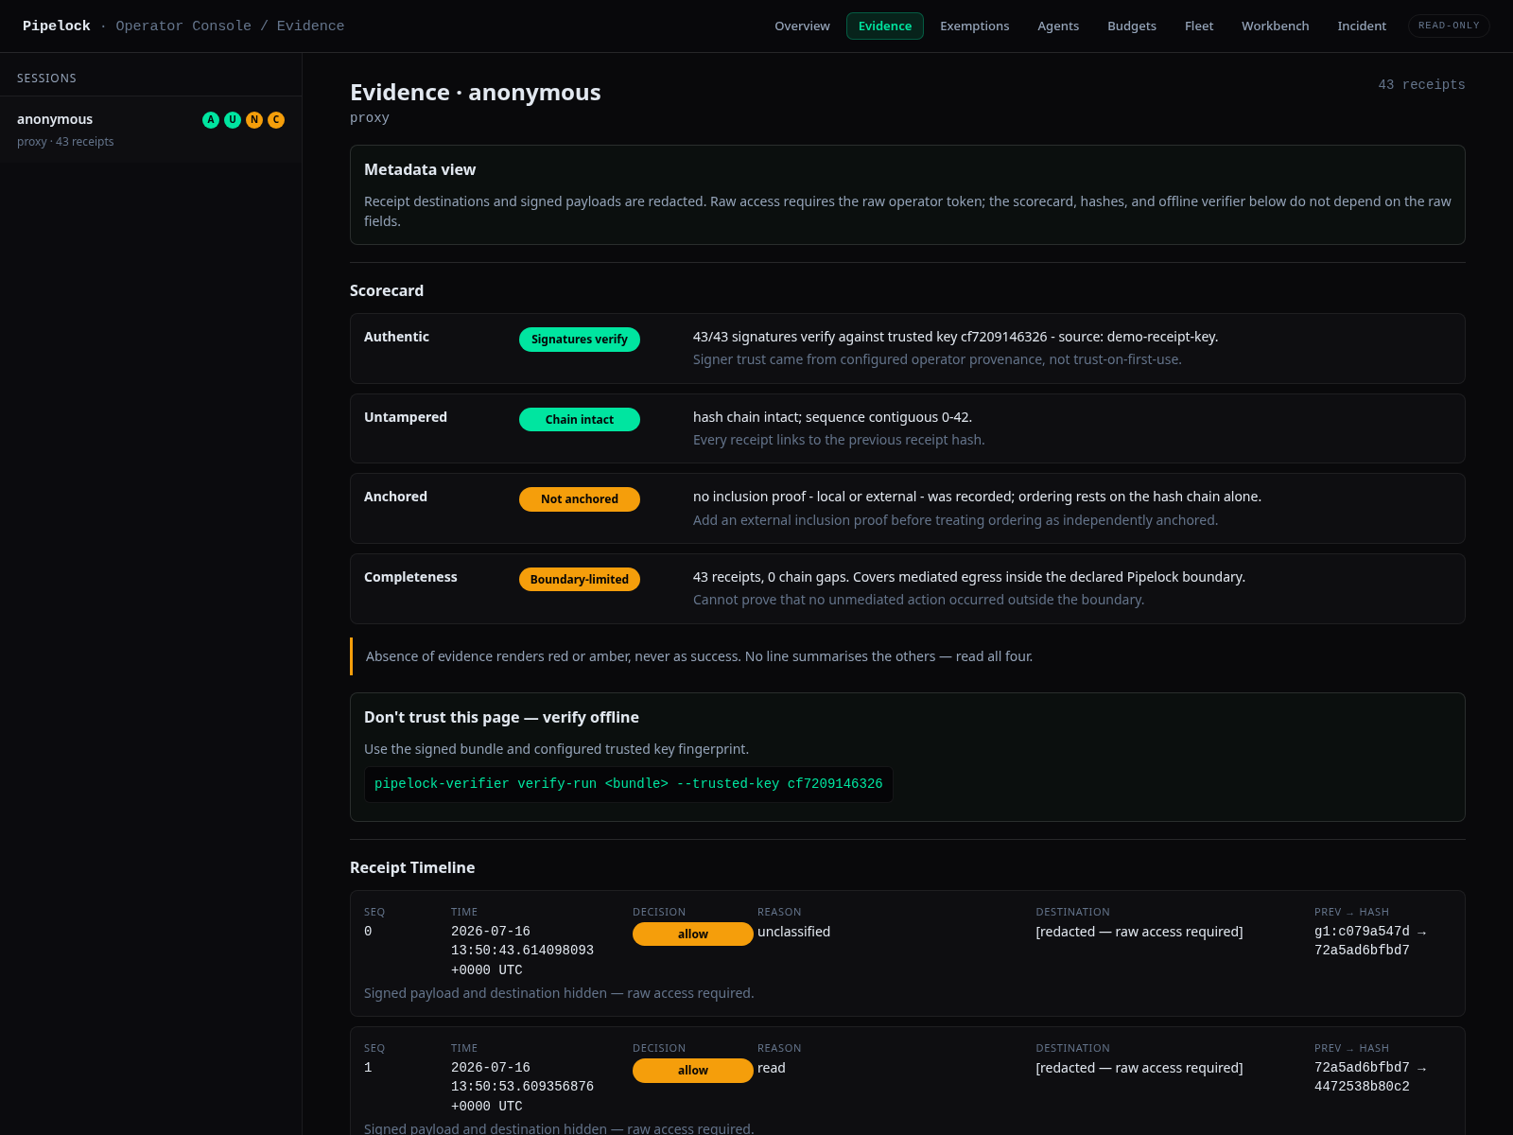
Task: Click the '43/43 signatures verify' description line
Action: pyautogui.click(x=955, y=337)
